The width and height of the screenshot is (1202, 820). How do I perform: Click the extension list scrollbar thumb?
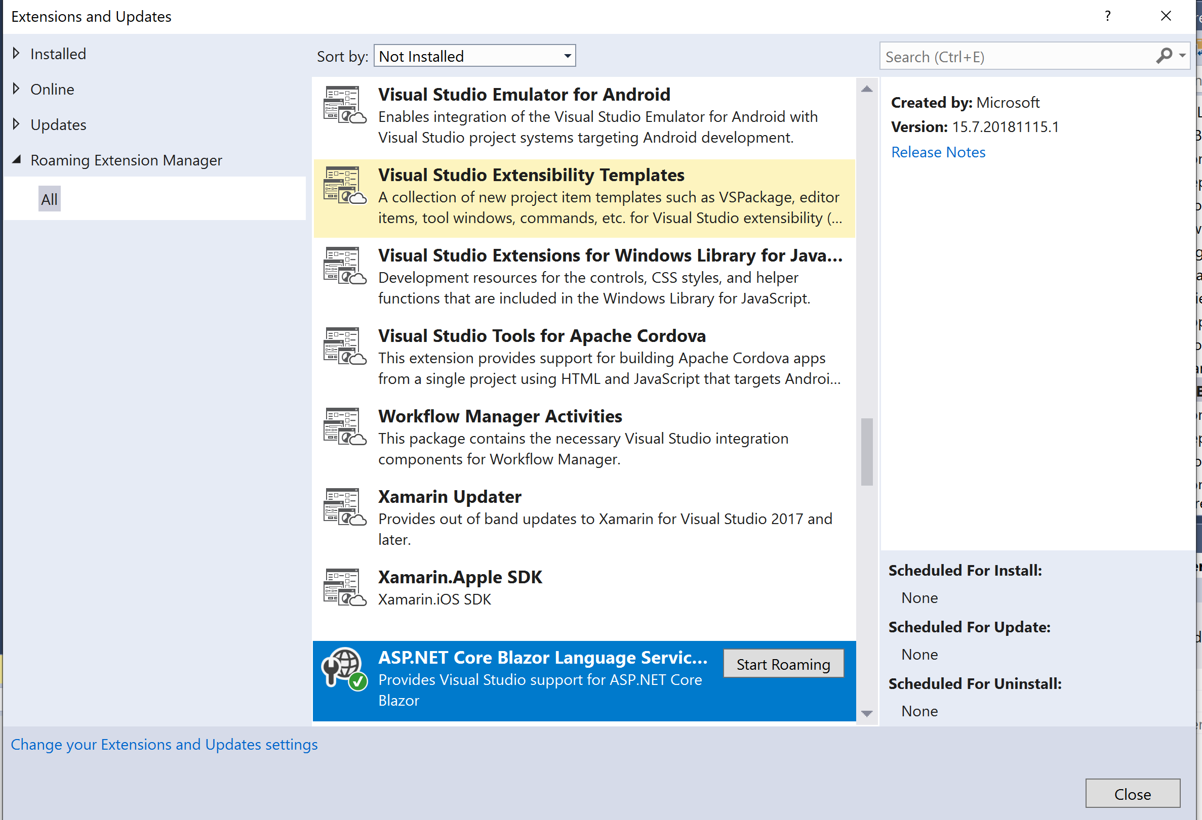pyautogui.click(x=866, y=452)
